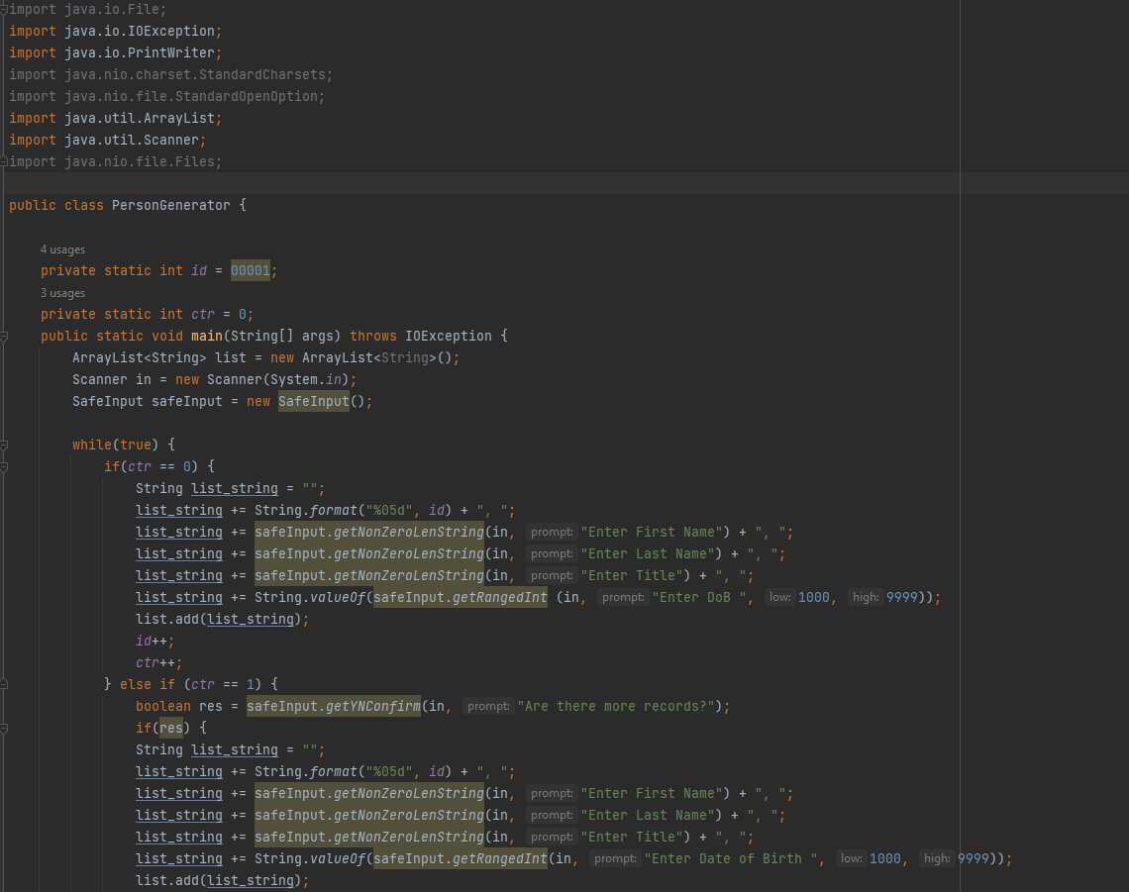This screenshot has width=1129, height=892.
Task: Click the highlighted res in if(res)
Action: click(x=170, y=728)
